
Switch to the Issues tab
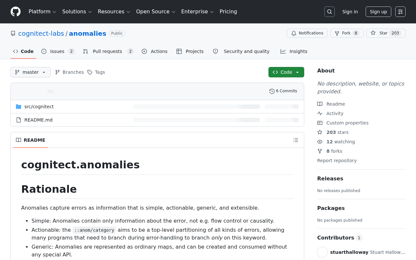[x=58, y=51]
